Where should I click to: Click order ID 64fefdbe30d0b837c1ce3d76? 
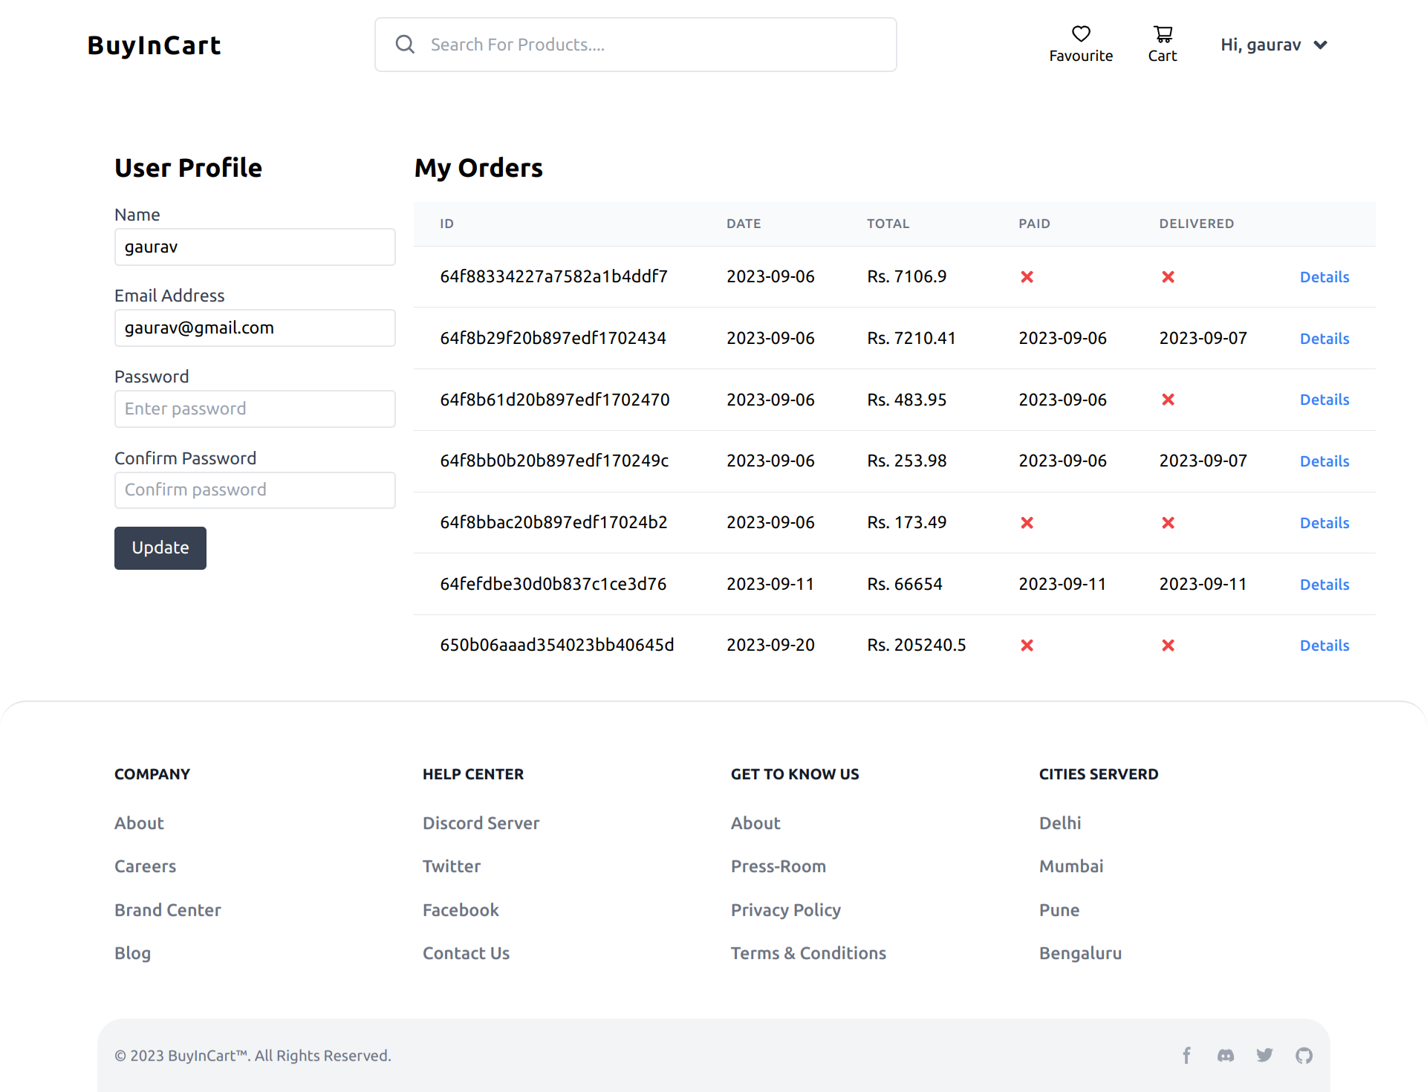point(553,584)
